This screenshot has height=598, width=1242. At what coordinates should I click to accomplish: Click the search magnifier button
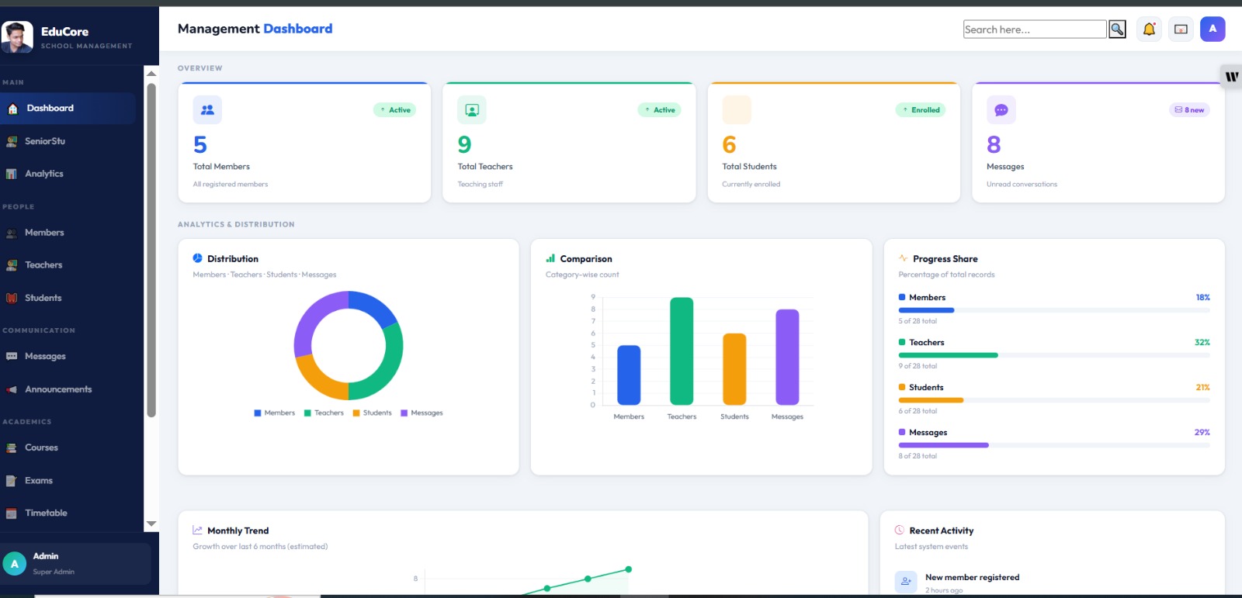coord(1117,29)
